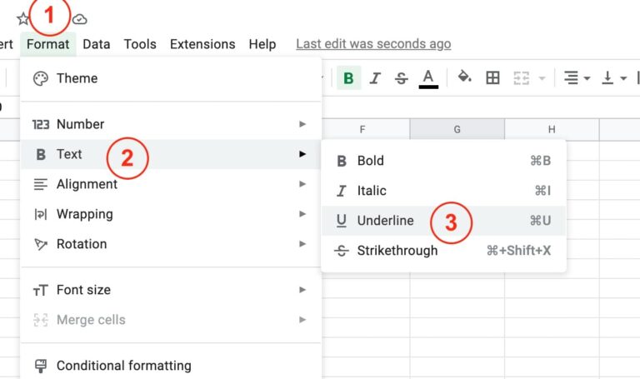This screenshot has width=640, height=379.
Task: Expand the Font size submenu arrow
Action: click(302, 290)
